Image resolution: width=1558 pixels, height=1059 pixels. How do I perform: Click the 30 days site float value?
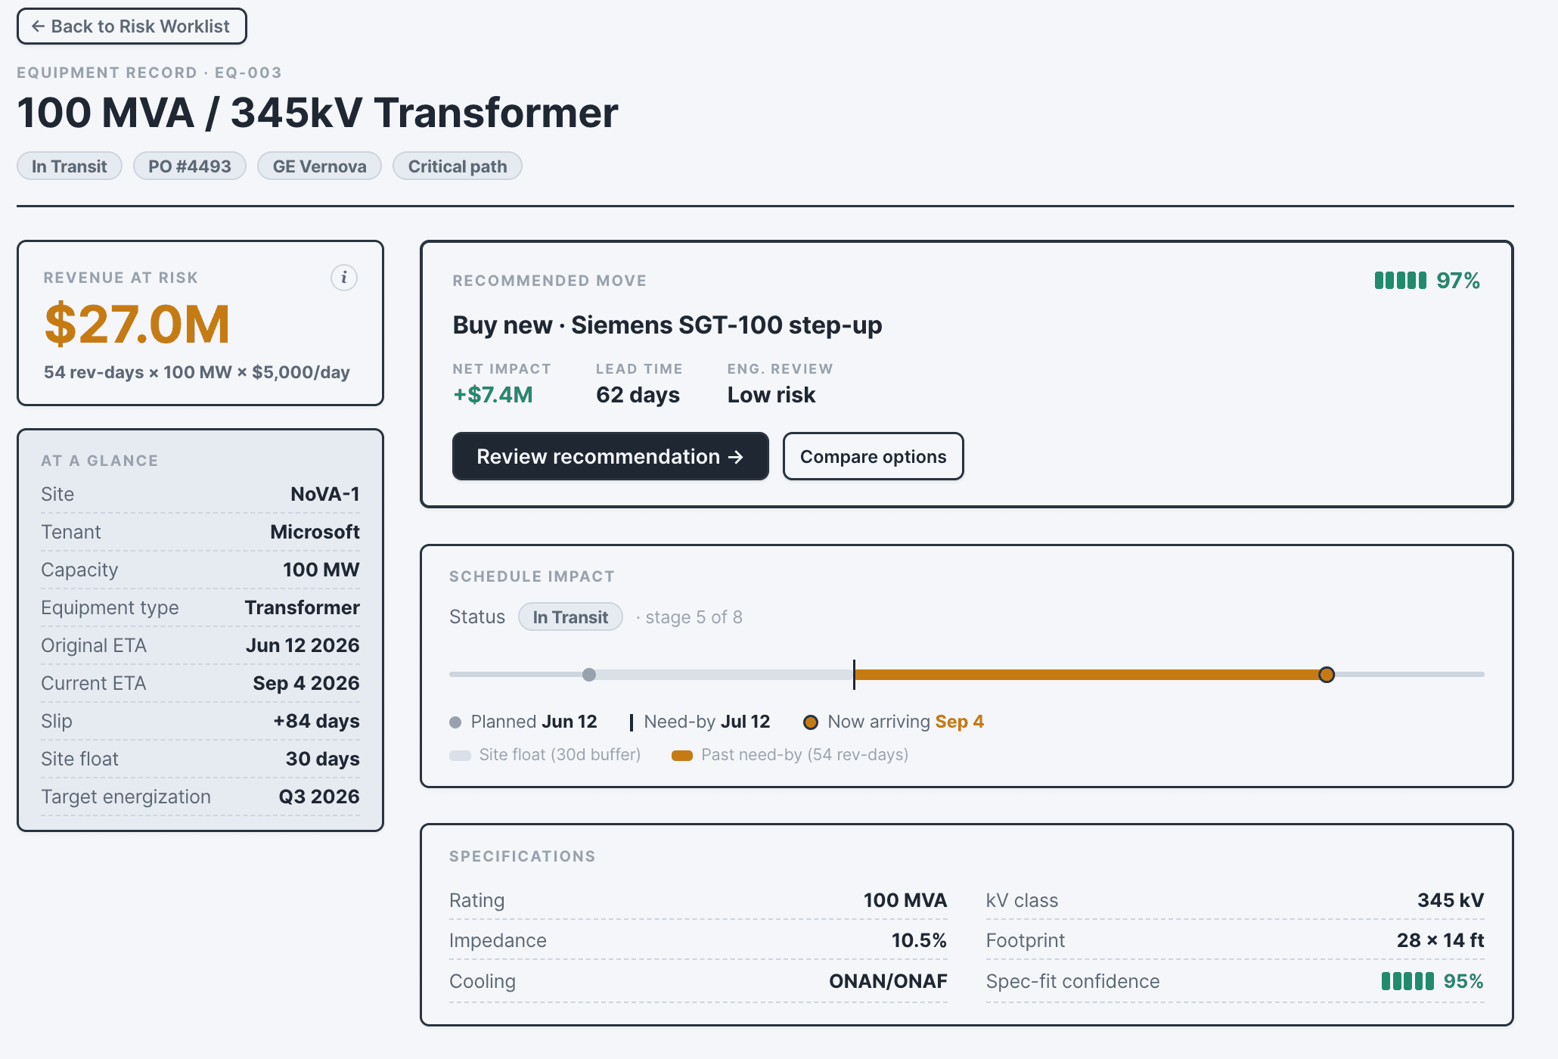[x=323, y=759]
